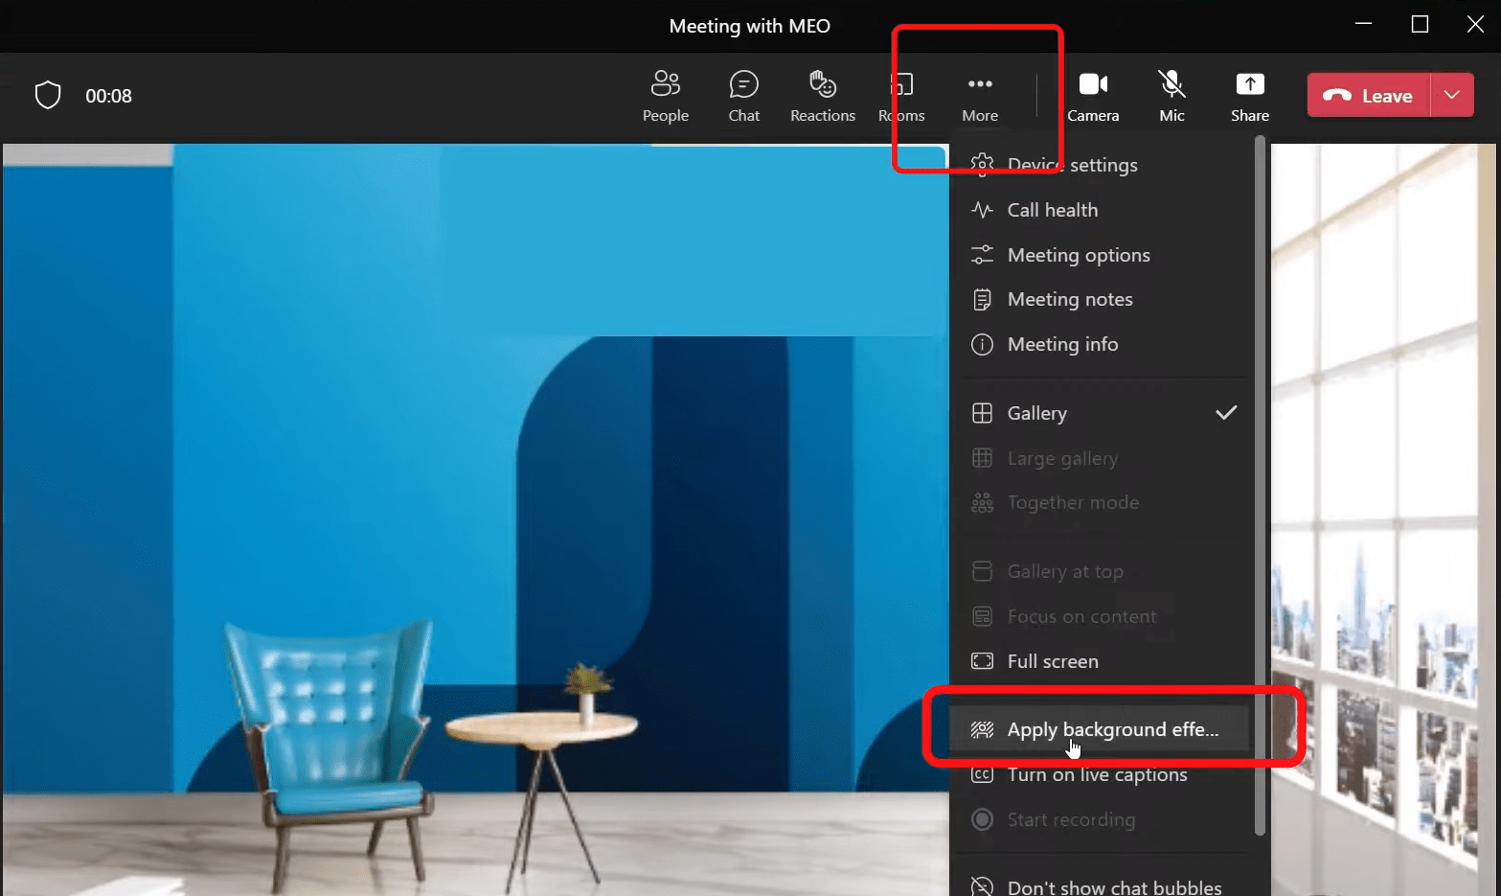
Task: Click the Focus on content icon
Action: pyautogui.click(x=982, y=616)
